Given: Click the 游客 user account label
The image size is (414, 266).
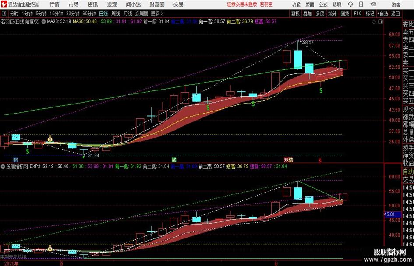Looking at the screenshot, I should (396, 4).
